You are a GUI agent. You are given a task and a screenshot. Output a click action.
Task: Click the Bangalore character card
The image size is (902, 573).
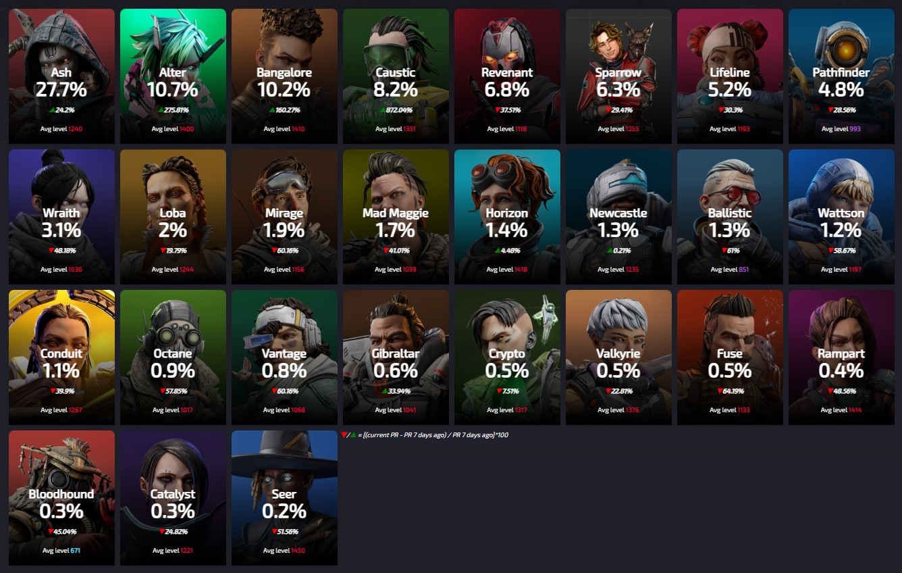[284, 76]
